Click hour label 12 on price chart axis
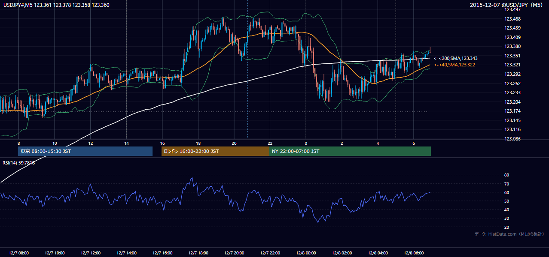This screenshot has width=549, height=257. point(91,143)
